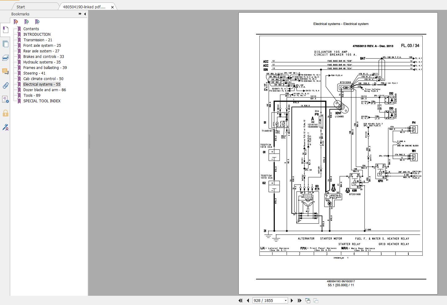Click the bookmark icon beside Tools - 89
This screenshot has height=305, width=447.
point(19,95)
